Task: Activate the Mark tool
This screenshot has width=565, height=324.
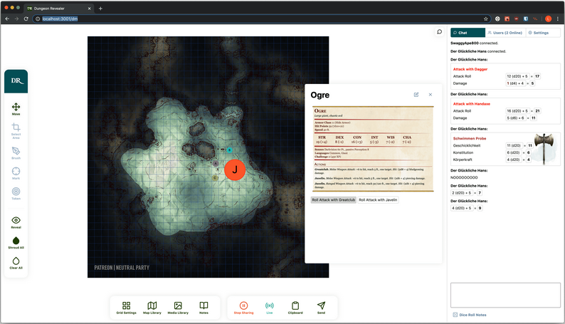Action: tap(16, 172)
